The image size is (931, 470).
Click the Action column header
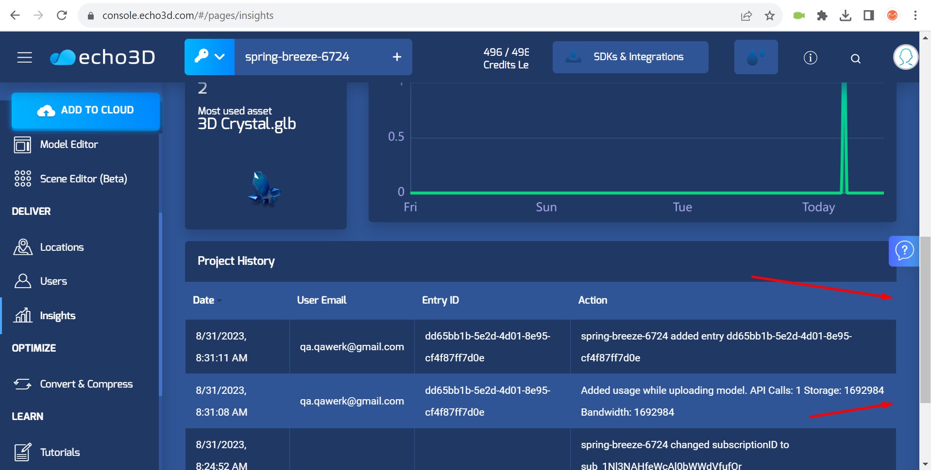pos(592,300)
